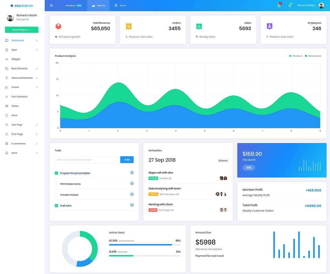Check the 'Print Statements' todo item
Image resolution: width=330 pixels, height=274 pixels.
coord(56,184)
